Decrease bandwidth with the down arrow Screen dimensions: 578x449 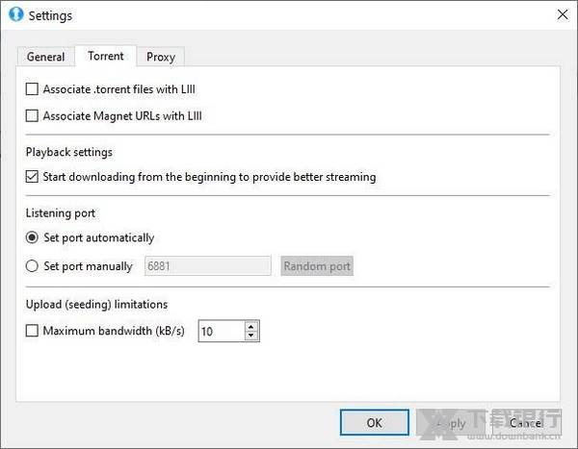[x=252, y=337]
